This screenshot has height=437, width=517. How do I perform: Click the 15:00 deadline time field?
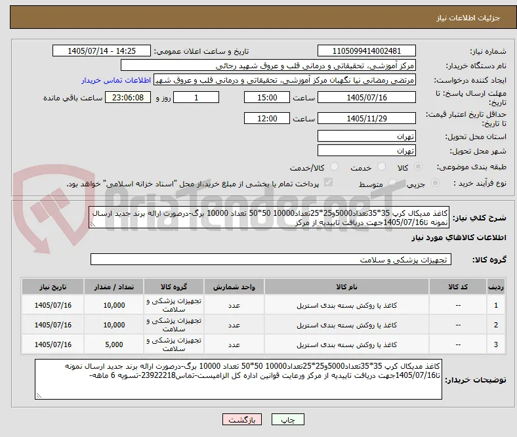267,97
